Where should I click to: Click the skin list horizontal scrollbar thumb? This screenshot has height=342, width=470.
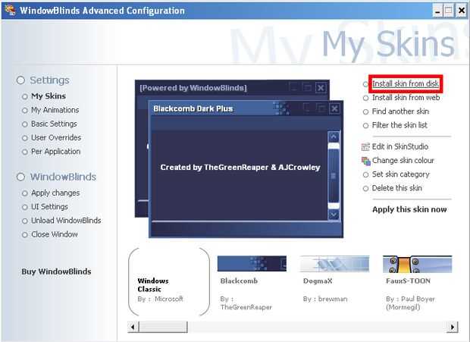pos(163,327)
